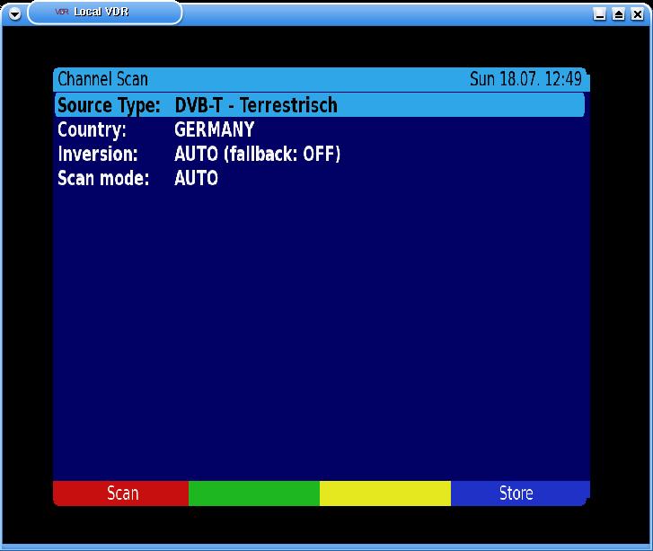Select the Source Type row label

[x=109, y=106]
